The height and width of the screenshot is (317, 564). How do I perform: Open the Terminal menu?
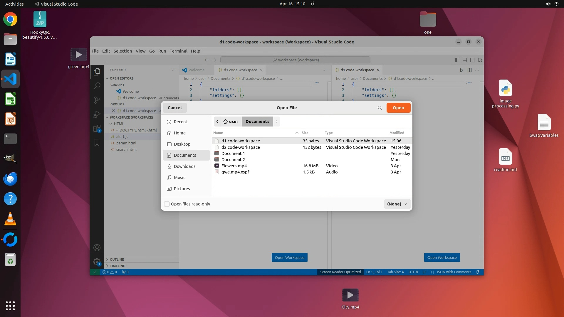pos(178,51)
